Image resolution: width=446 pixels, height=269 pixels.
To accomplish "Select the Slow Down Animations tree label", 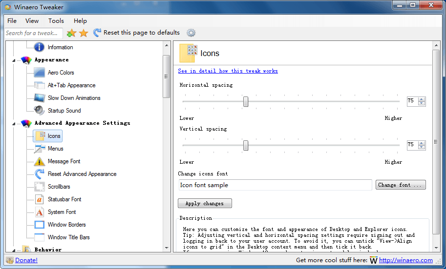I will click(x=74, y=98).
